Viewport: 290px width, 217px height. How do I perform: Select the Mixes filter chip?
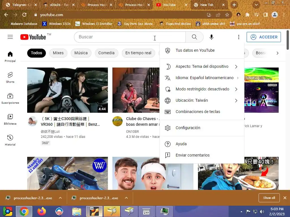[x=58, y=53]
